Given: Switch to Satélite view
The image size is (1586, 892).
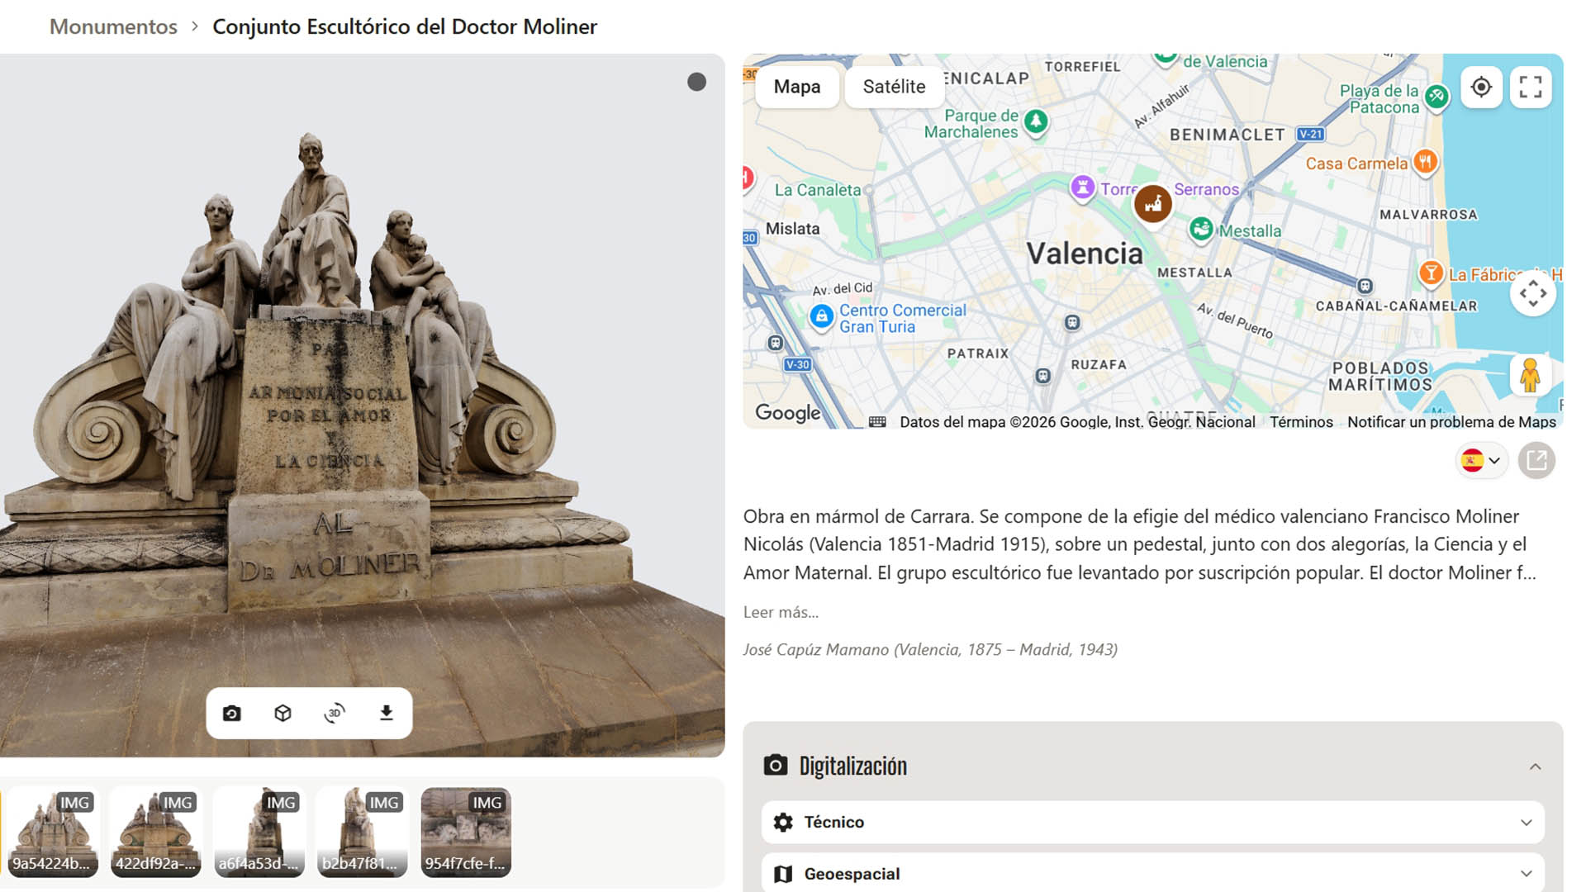Looking at the screenshot, I should pos(894,87).
